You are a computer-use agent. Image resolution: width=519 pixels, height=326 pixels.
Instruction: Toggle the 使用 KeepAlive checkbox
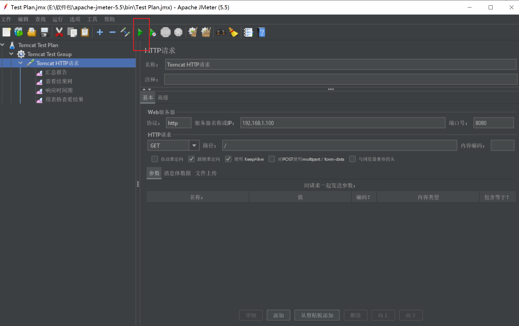point(228,159)
